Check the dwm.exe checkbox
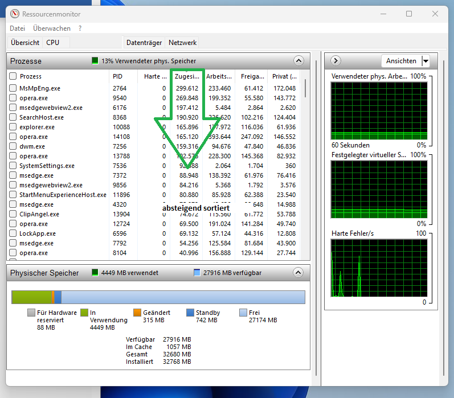 (13, 146)
